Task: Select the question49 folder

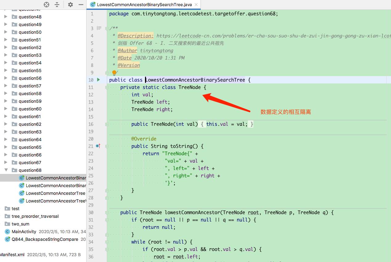Action: pos(30,25)
